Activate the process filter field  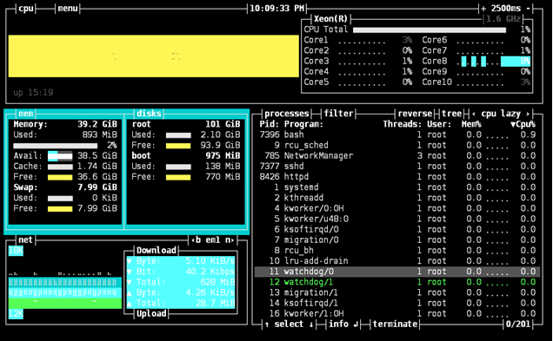(338, 114)
